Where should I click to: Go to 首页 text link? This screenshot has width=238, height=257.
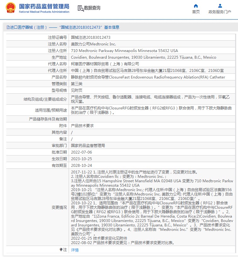pyautogui.click(x=196, y=12)
